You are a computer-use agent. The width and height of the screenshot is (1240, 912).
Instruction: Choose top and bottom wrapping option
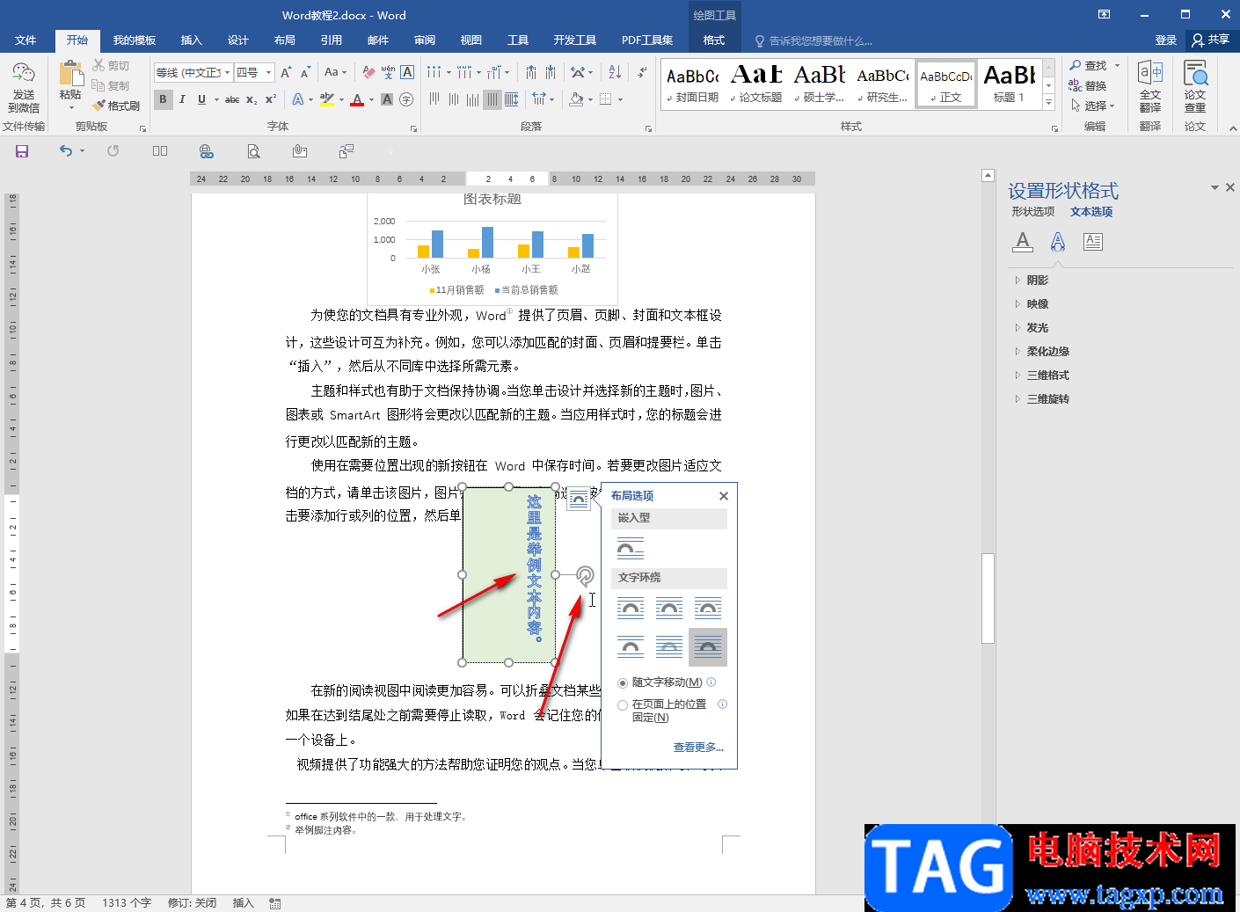pyautogui.click(x=631, y=647)
